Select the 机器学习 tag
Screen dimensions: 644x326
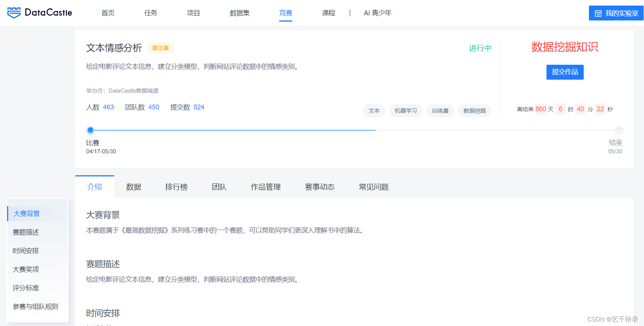pyautogui.click(x=406, y=111)
